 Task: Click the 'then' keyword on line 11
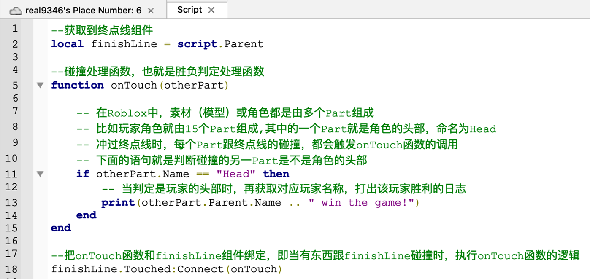click(276, 174)
